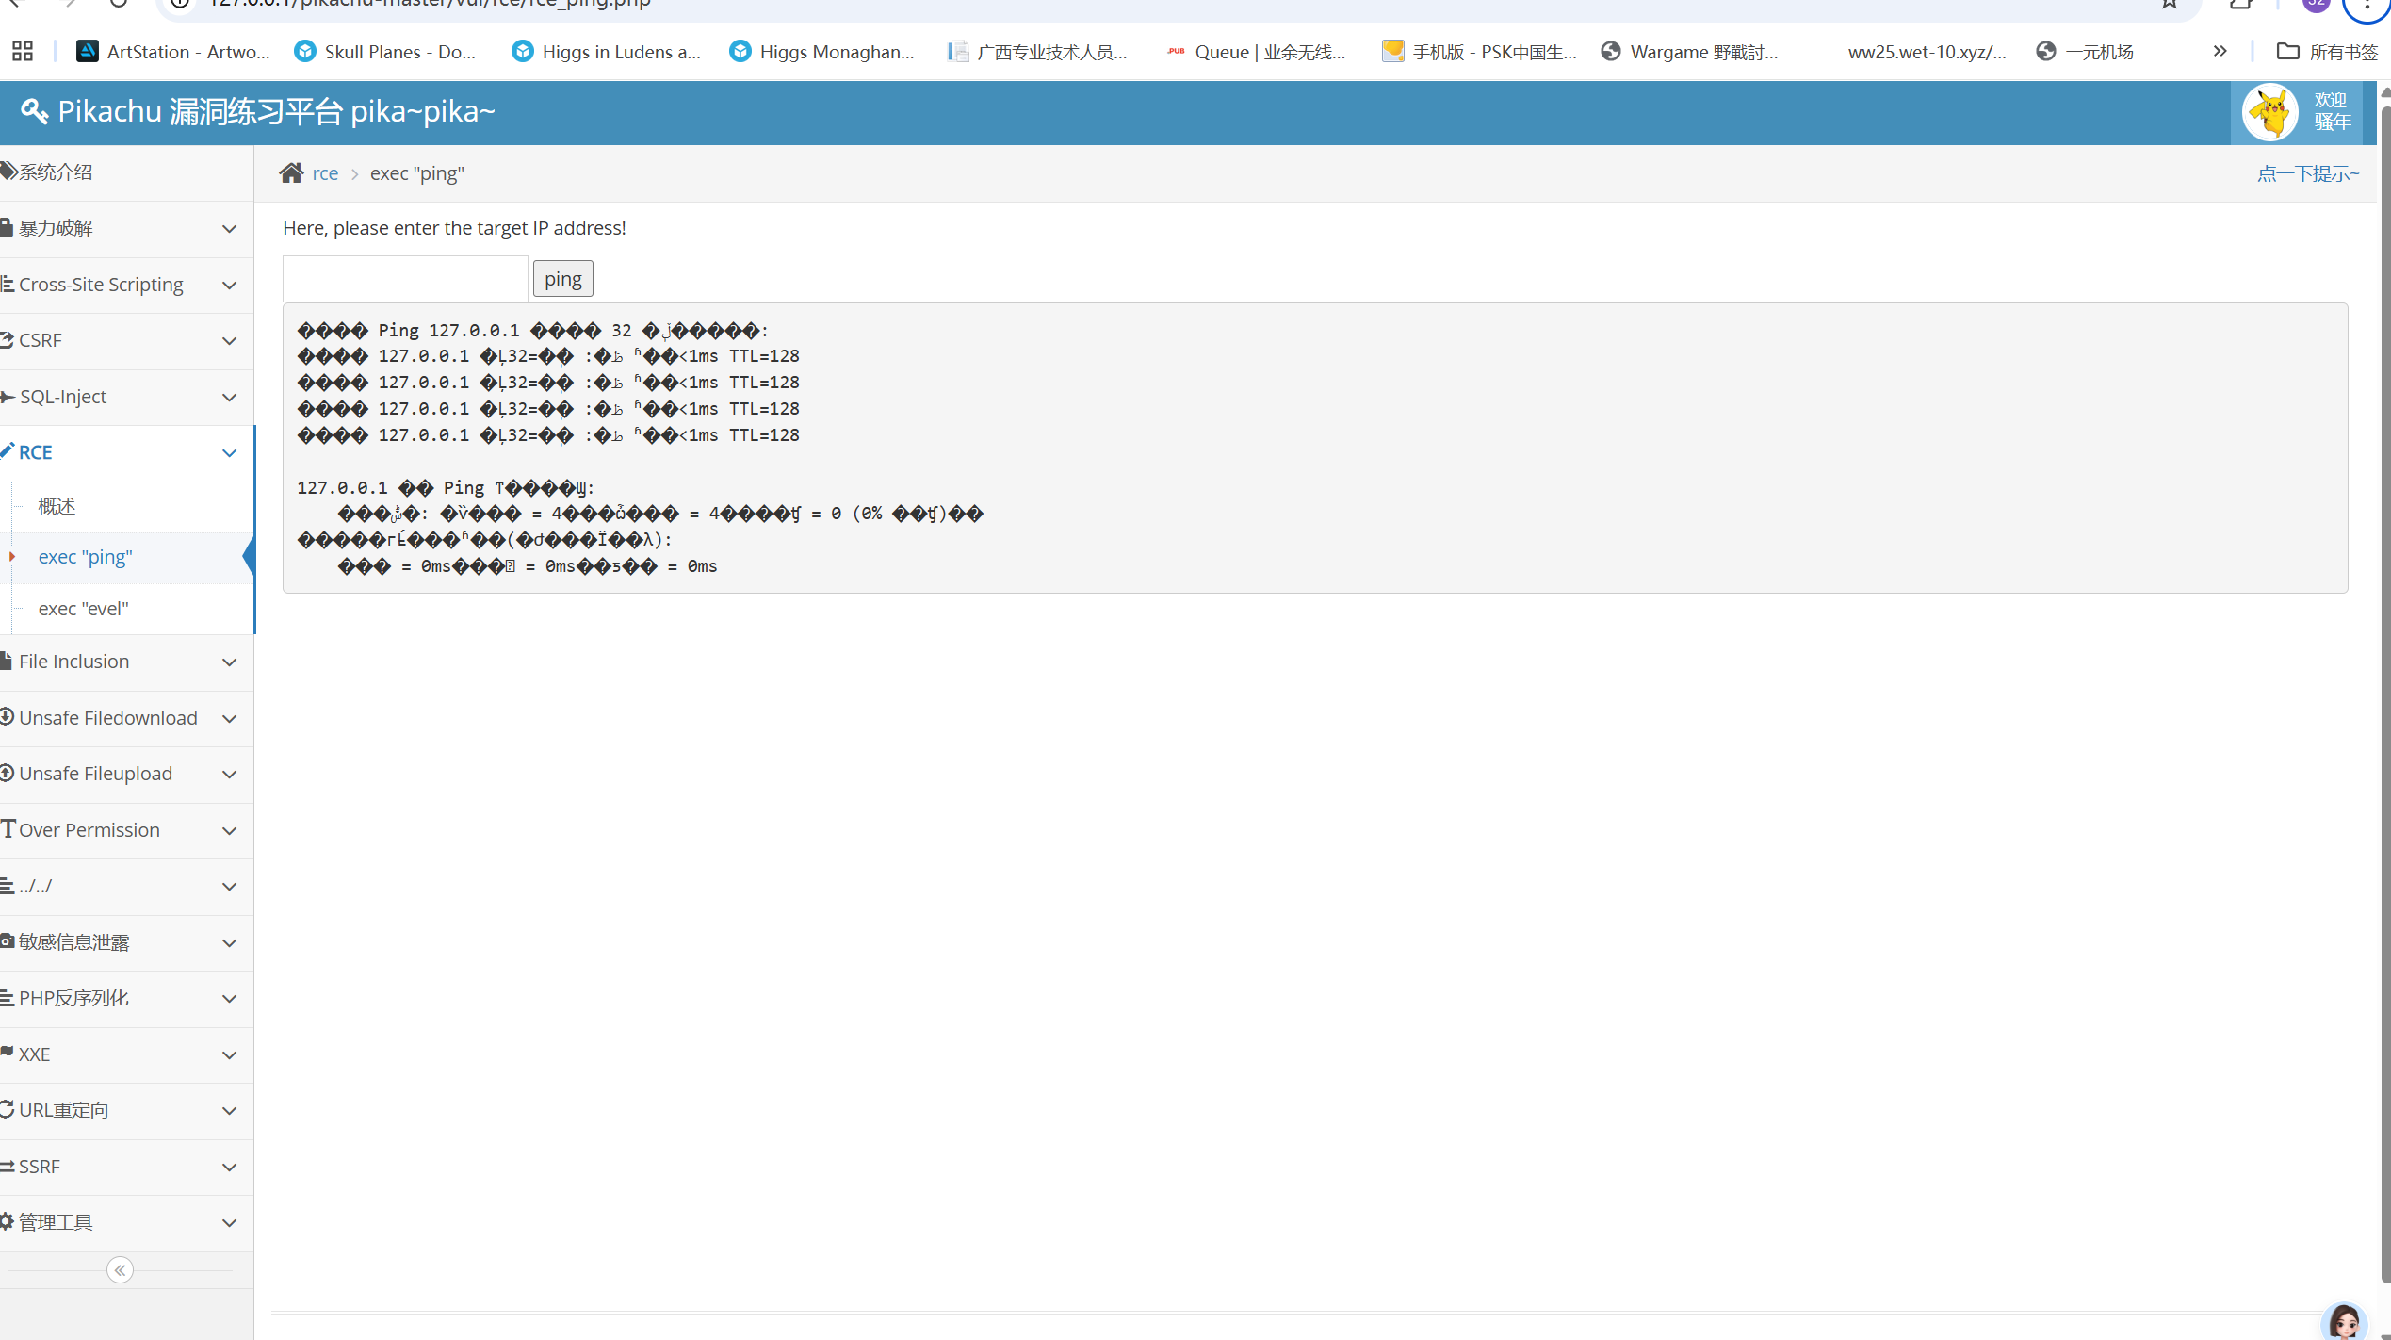Click the URL重定向 refresh icon
Viewport: 2391px width, 1340px height.
click(7, 1109)
